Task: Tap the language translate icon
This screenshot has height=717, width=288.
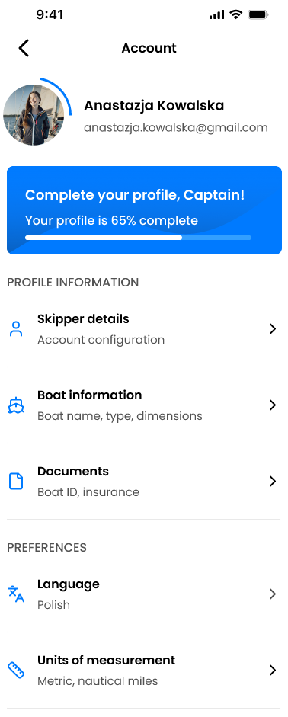Action: tap(16, 594)
